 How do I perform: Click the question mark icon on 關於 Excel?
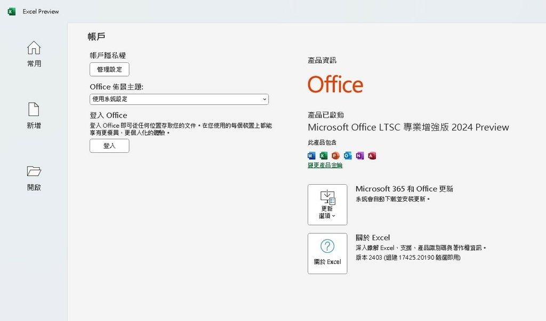point(327,245)
